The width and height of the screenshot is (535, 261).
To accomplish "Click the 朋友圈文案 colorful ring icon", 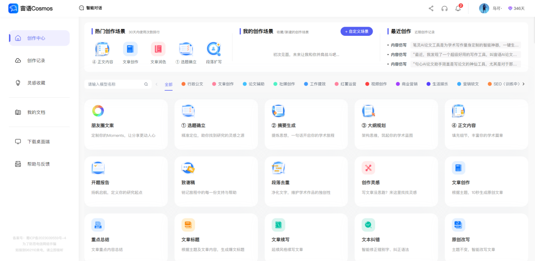I will pos(98,111).
